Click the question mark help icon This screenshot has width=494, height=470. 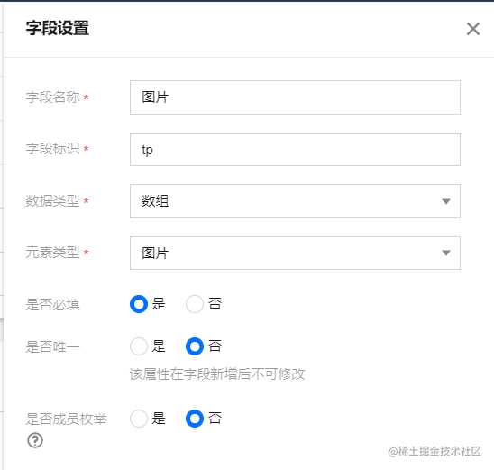click(35, 440)
